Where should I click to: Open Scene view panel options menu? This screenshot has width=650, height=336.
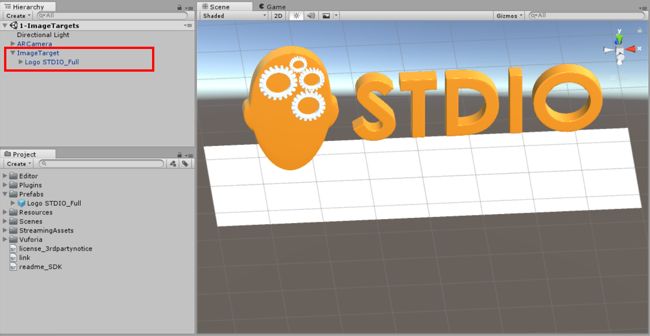pos(642,8)
